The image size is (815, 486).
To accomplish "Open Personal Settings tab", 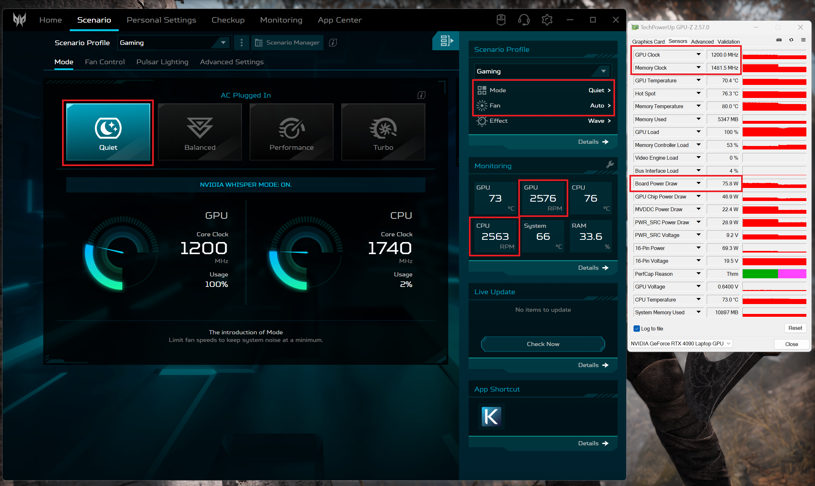I will tap(161, 20).
